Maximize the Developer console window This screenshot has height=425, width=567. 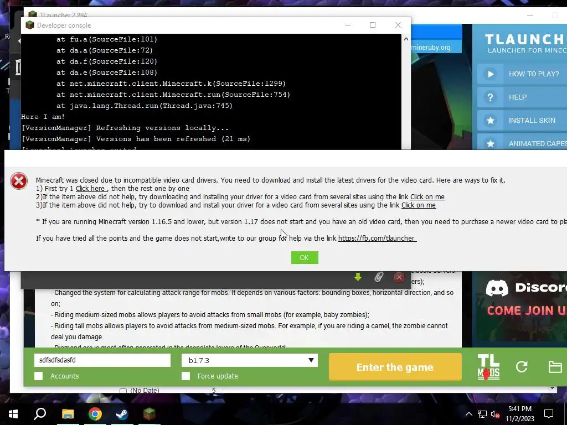point(373,25)
